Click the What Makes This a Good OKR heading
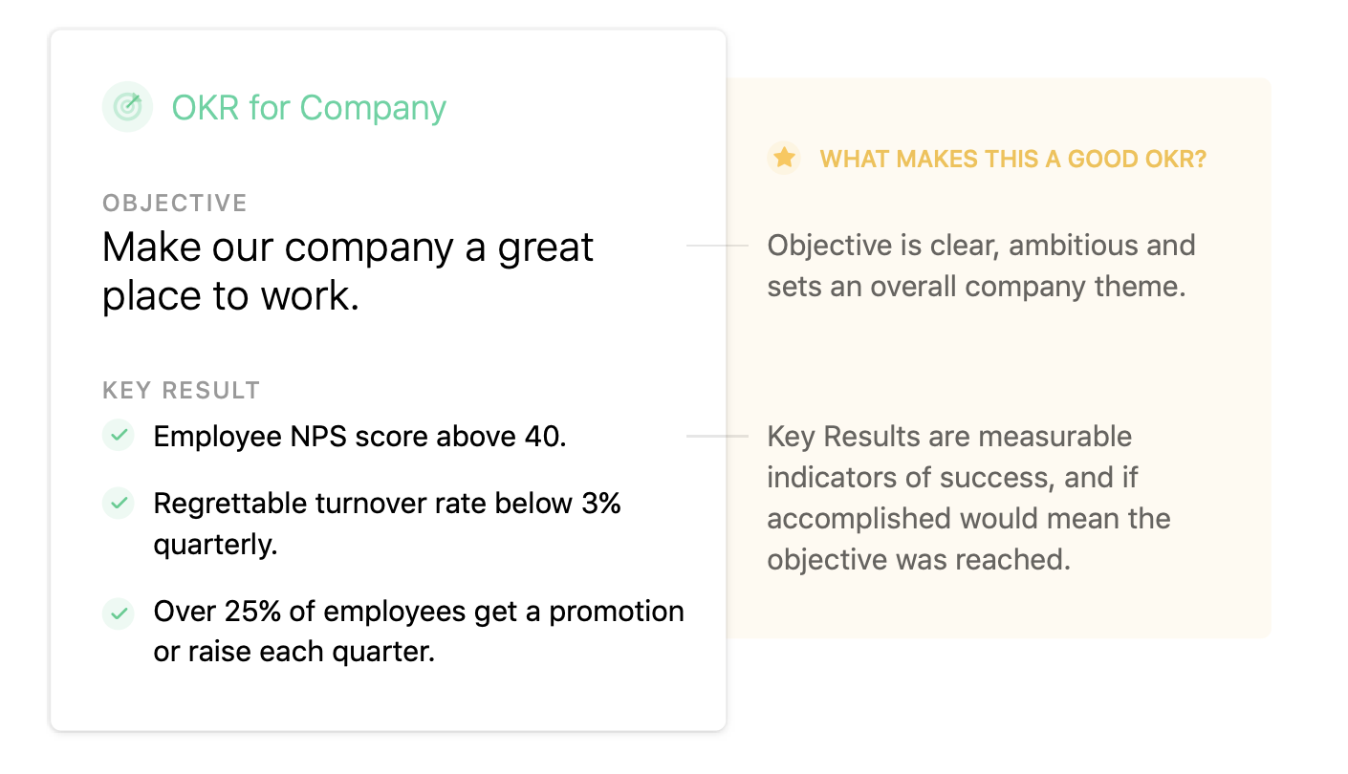 [1013, 159]
